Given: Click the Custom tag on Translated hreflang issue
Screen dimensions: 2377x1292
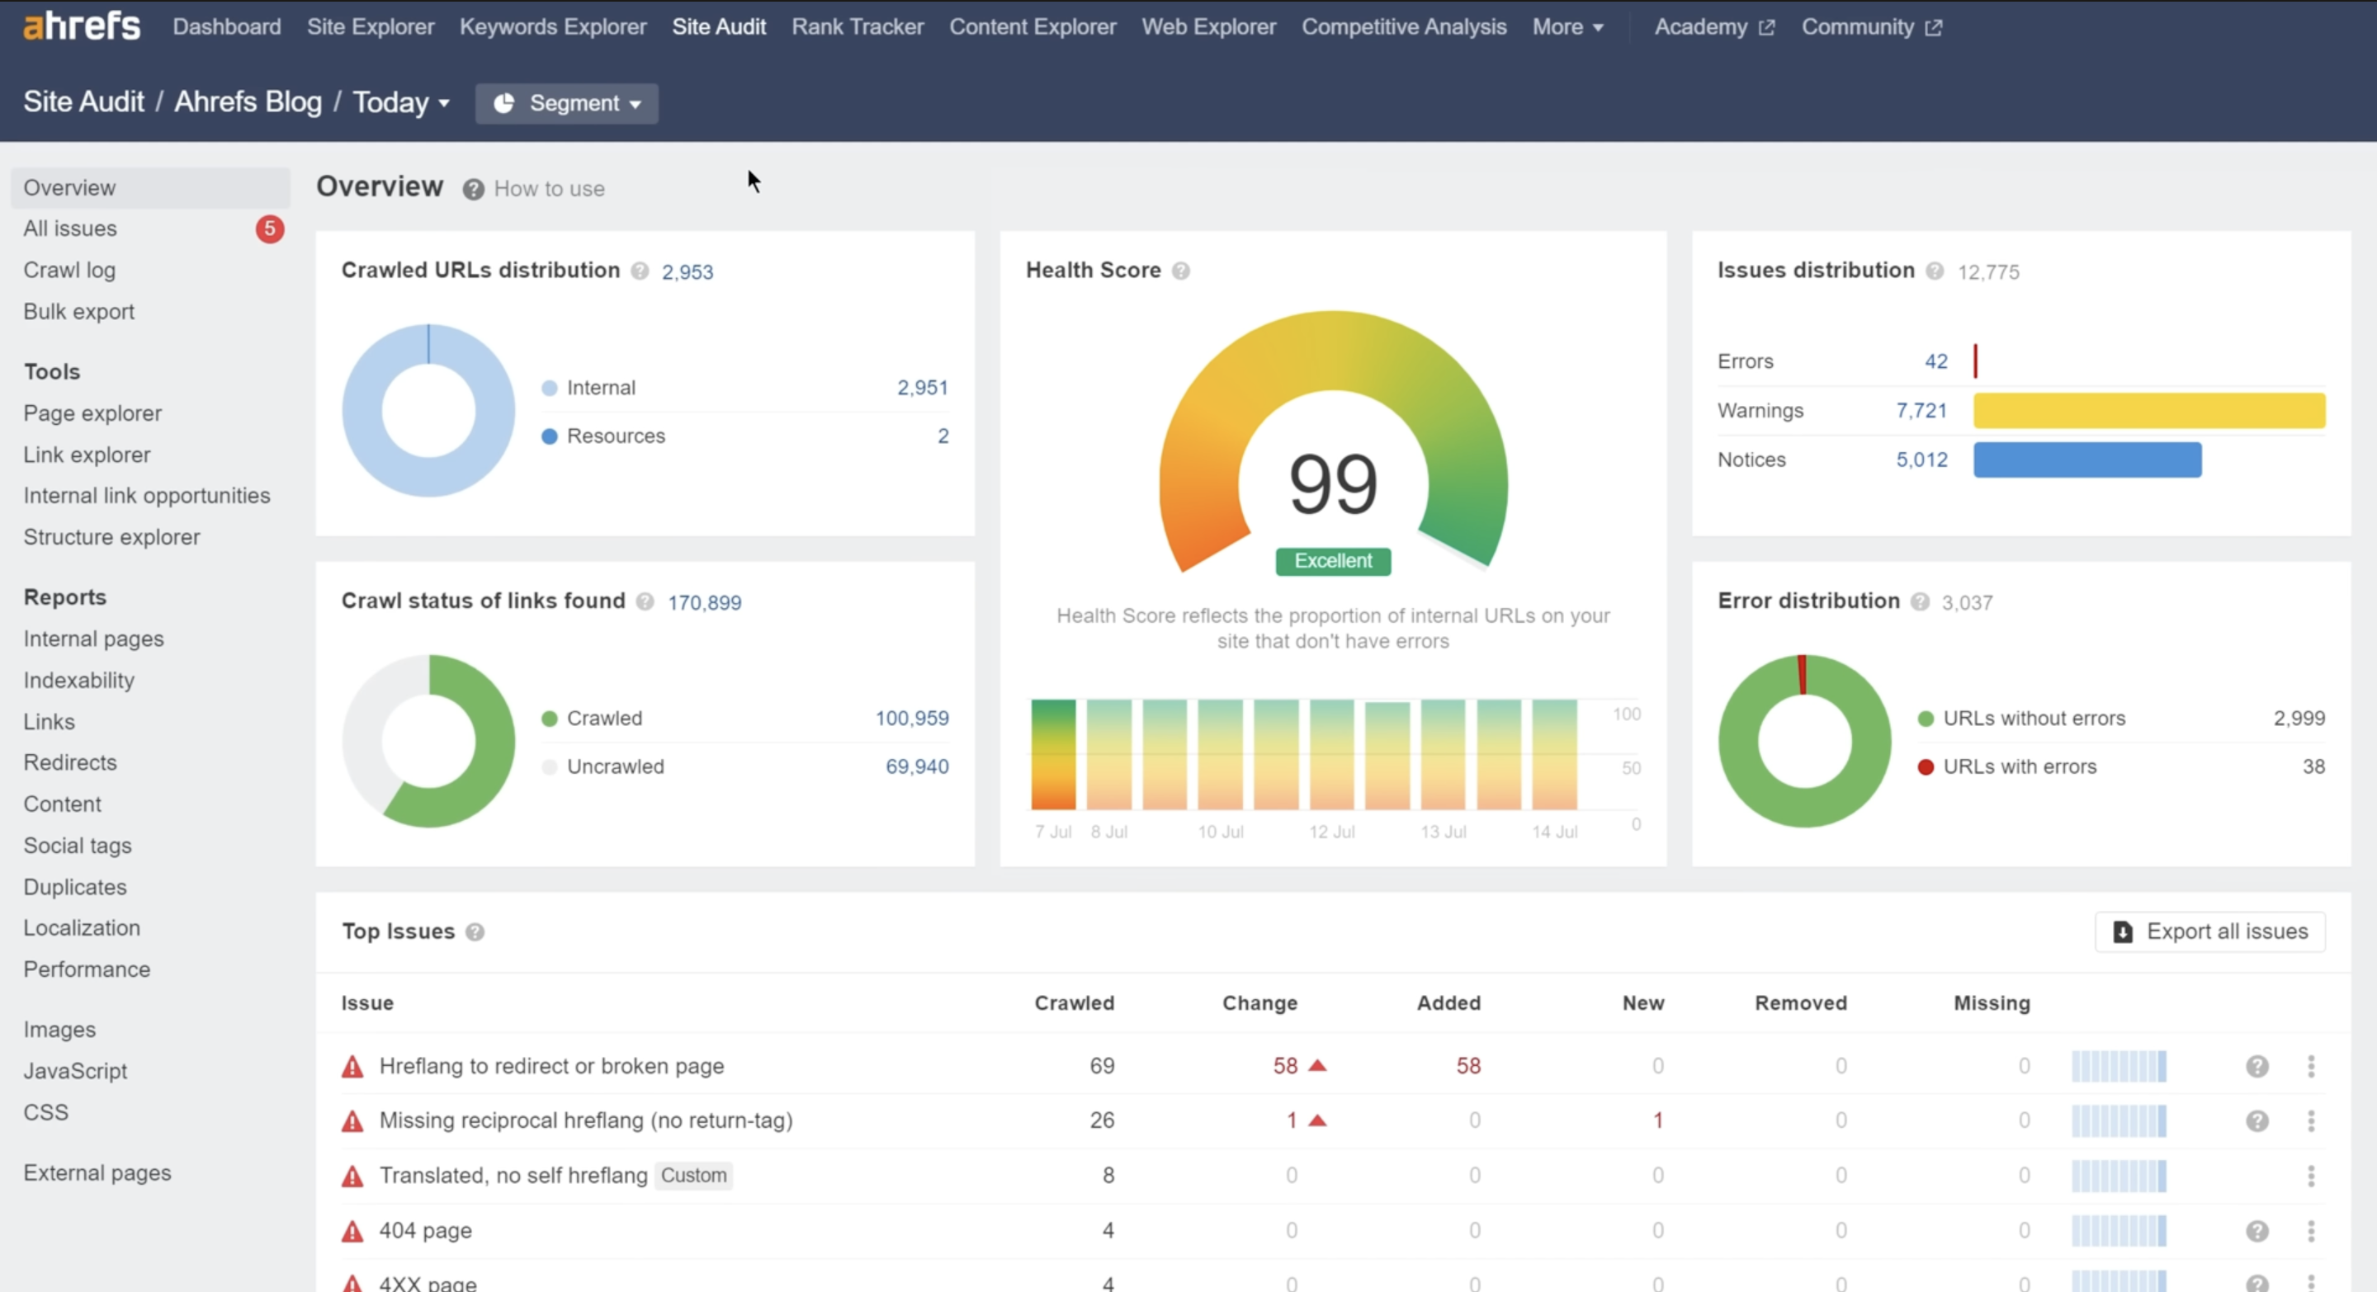Looking at the screenshot, I should (x=694, y=1176).
